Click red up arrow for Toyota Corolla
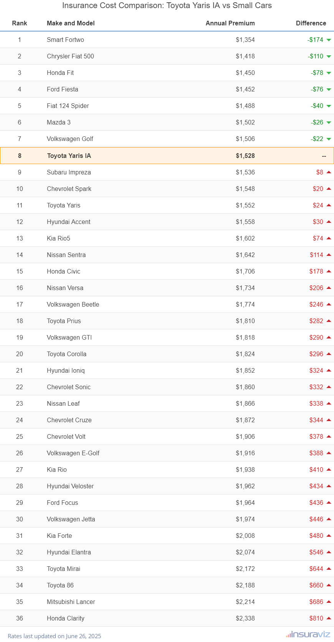This screenshot has width=334, height=642. pyautogui.click(x=329, y=354)
